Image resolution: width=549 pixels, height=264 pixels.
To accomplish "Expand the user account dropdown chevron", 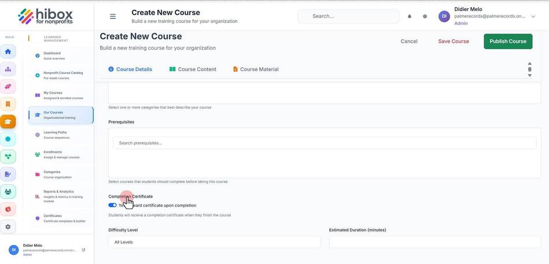I will [533, 16].
